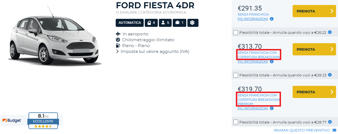Click the 5 passengers seat badge
This screenshot has height=134, width=338.
point(165,23)
